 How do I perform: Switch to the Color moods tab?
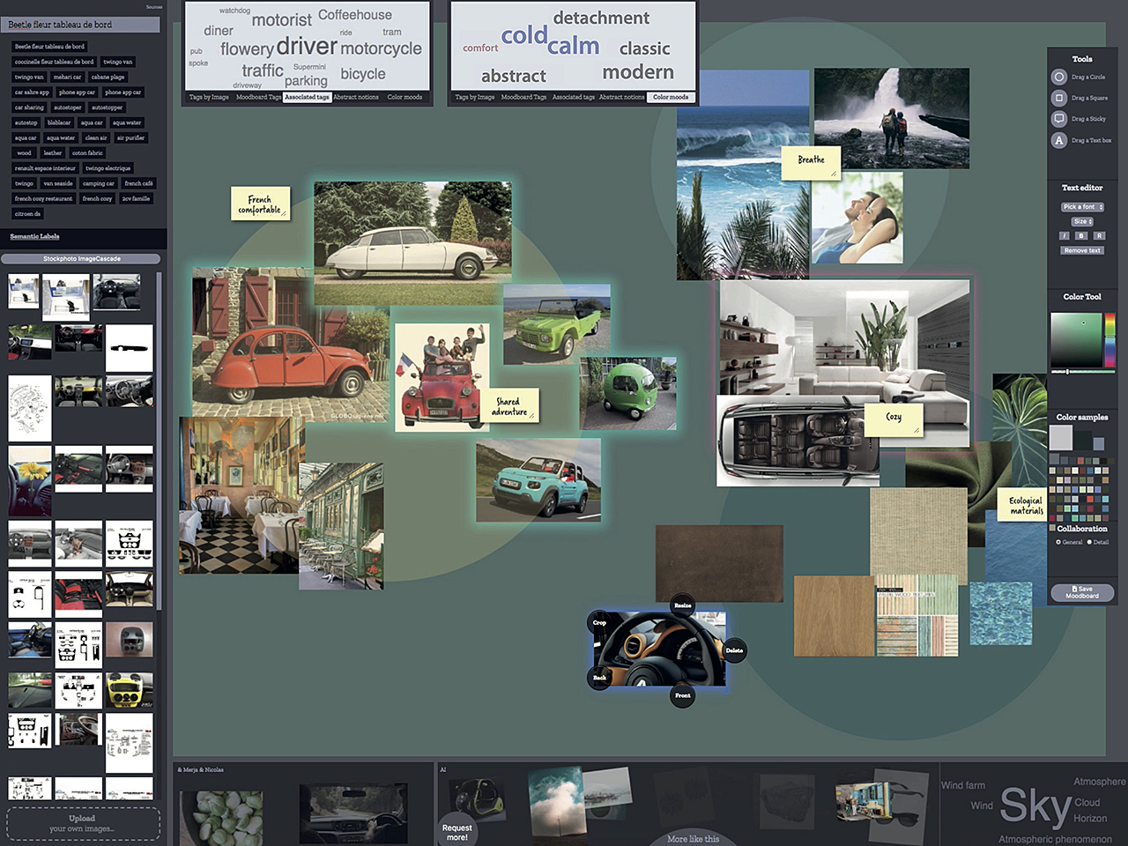671,97
